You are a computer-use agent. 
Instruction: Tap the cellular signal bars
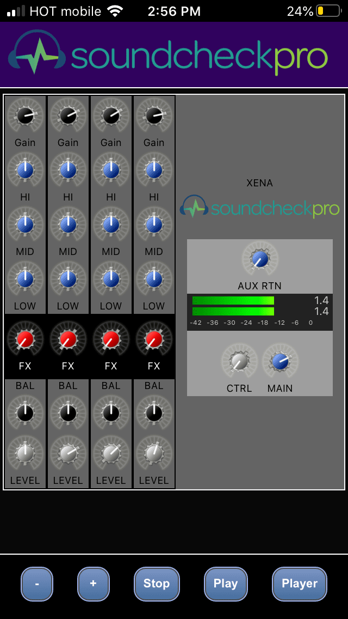pyautogui.click(x=16, y=11)
